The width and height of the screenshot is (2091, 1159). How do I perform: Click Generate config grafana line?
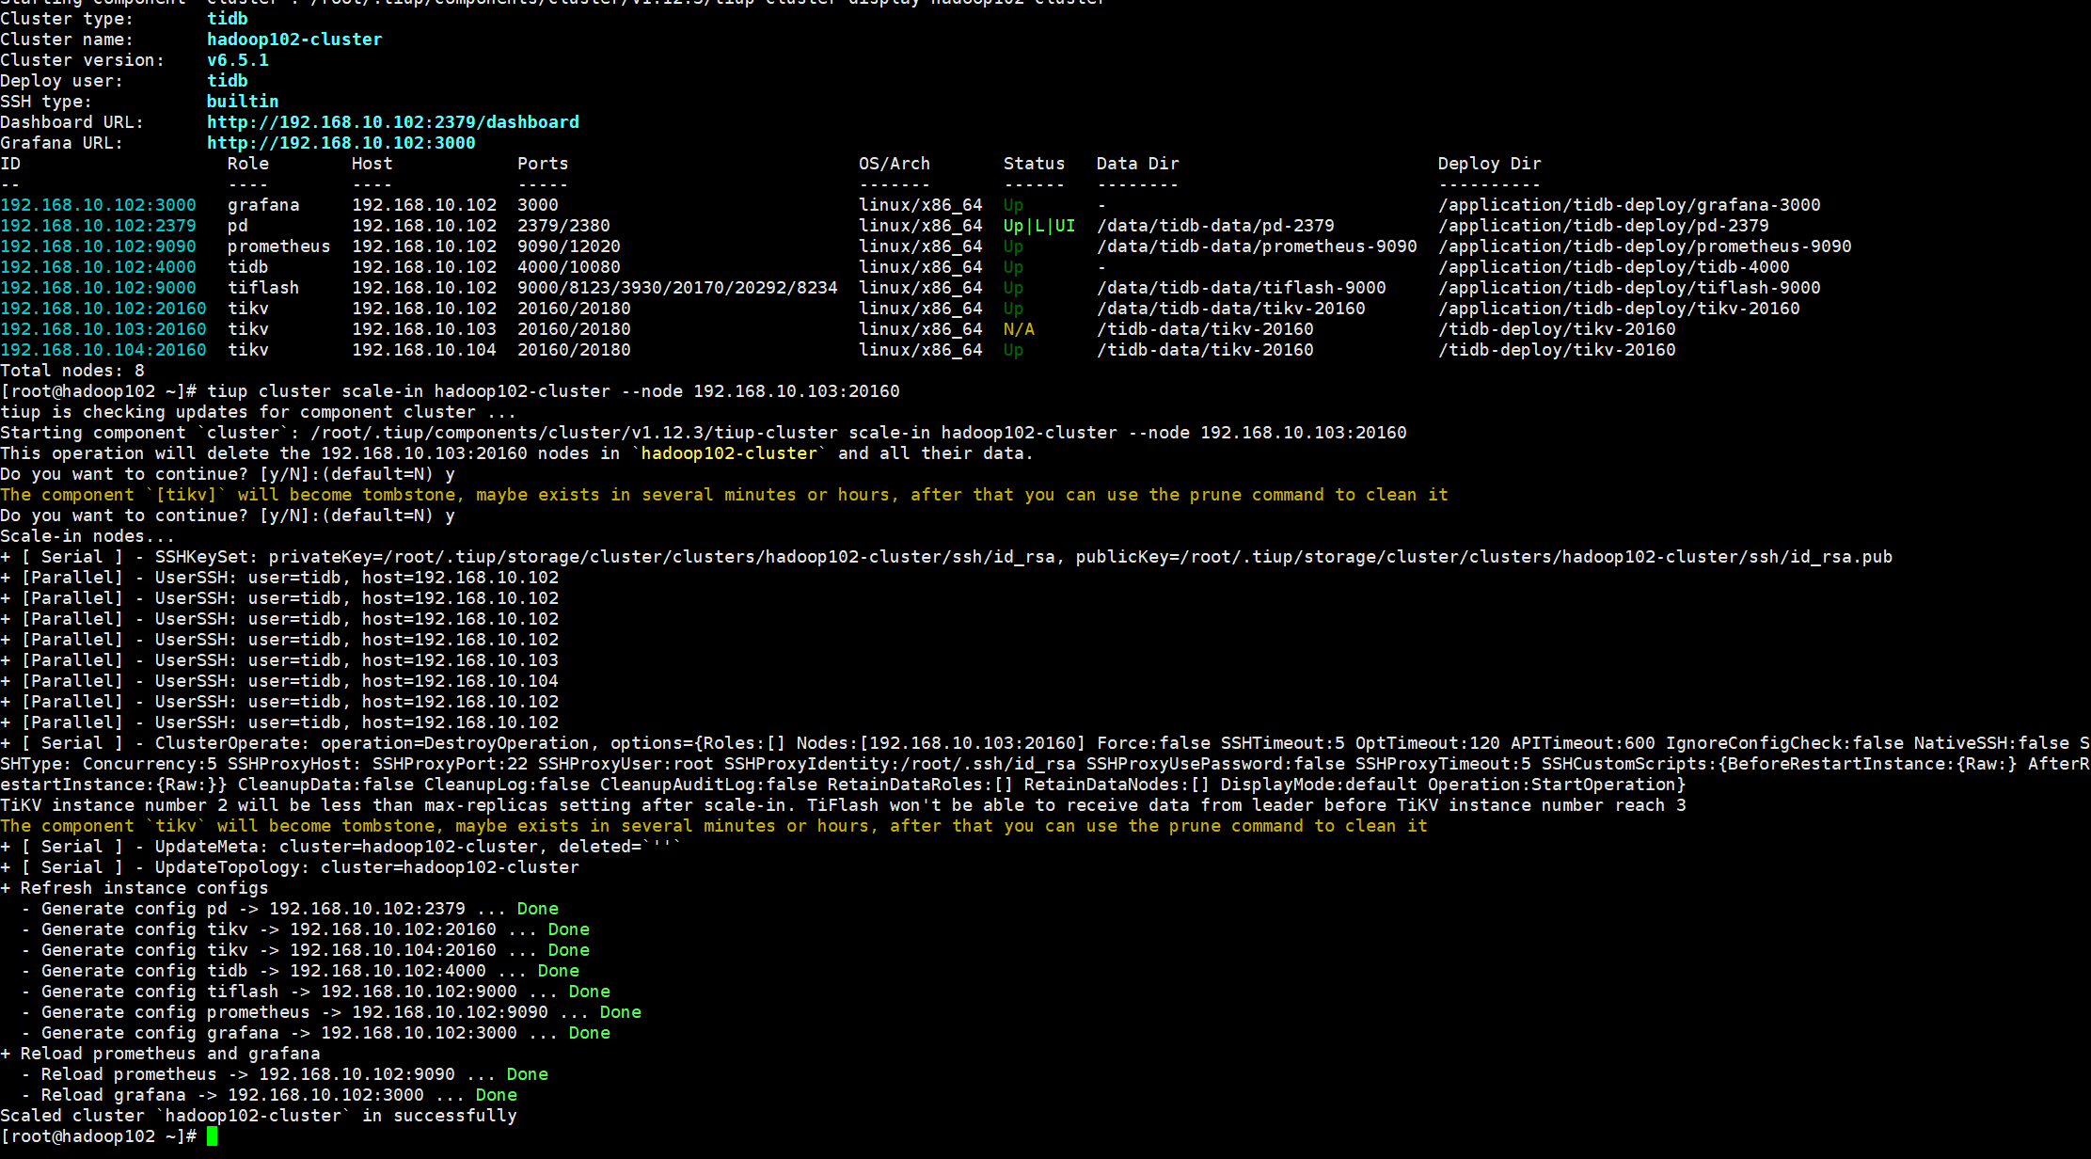[x=316, y=1033]
